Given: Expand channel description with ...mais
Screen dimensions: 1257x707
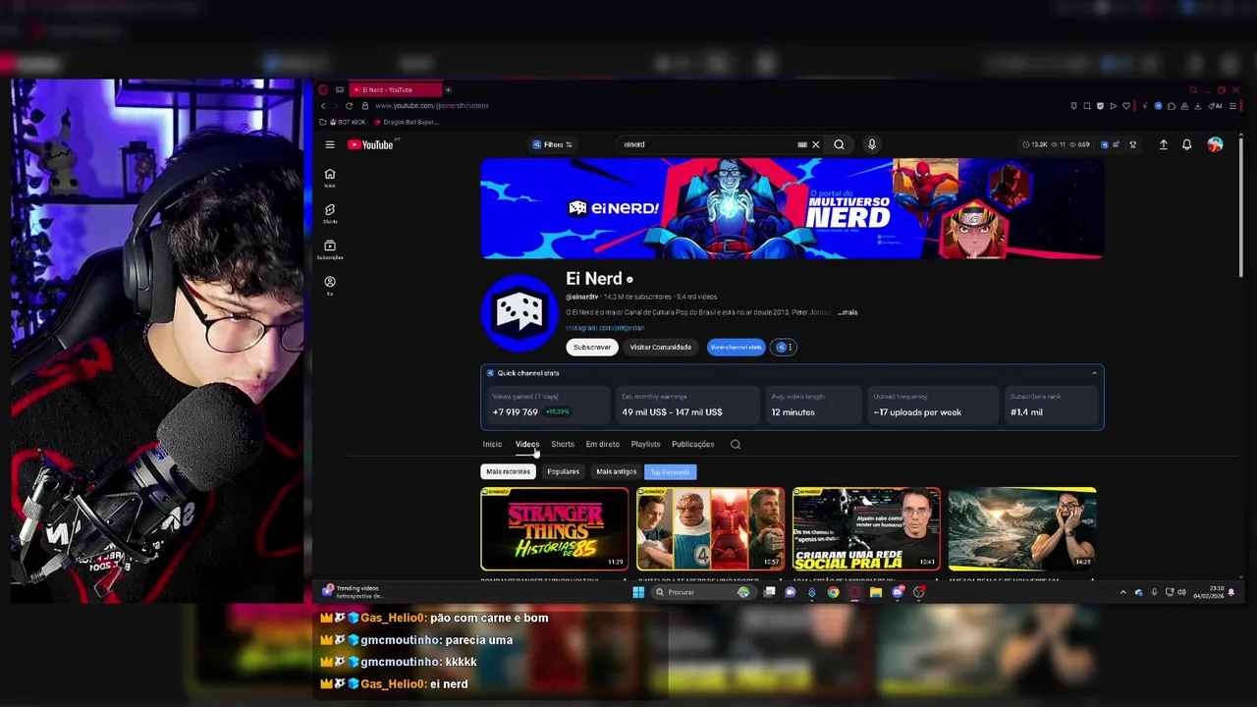Looking at the screenshot, I should (x=847, y=312).
